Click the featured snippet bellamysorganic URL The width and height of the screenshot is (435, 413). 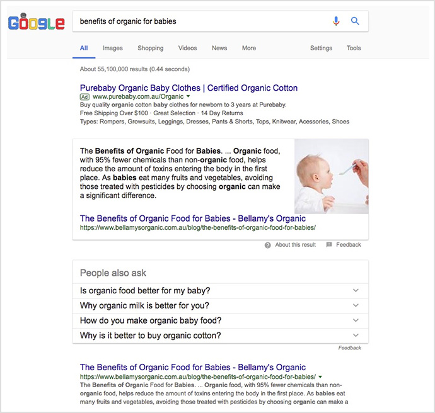point(198,228)
